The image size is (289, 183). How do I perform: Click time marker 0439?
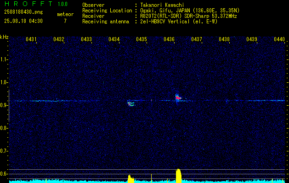tap(252, 39)
